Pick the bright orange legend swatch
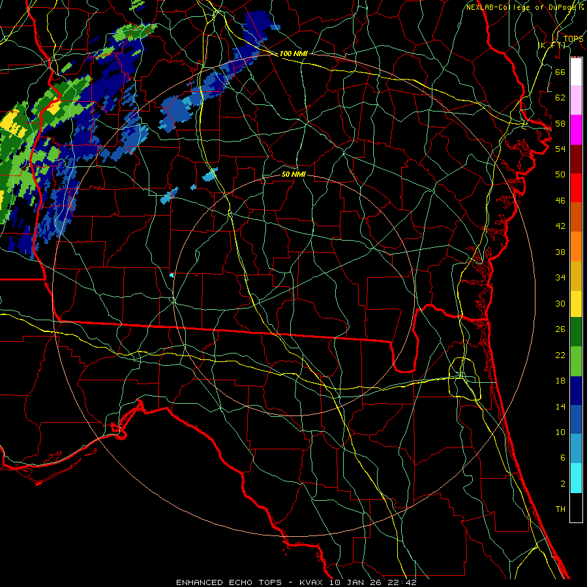 (x=576, y=247)
